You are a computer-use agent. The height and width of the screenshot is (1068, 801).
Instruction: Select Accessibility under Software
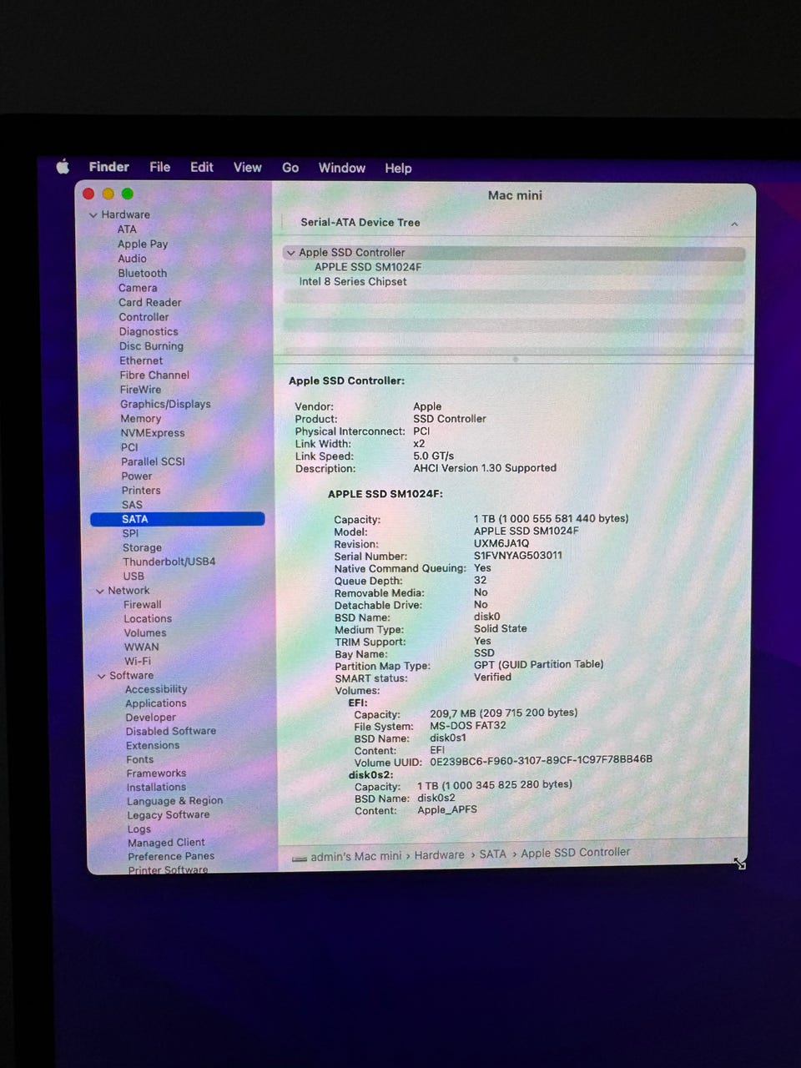pyautogui.click(x=156, y=689)
